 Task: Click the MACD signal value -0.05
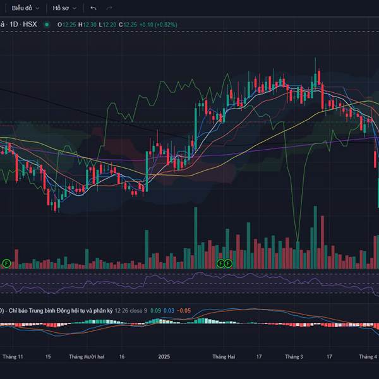(184, 311)
